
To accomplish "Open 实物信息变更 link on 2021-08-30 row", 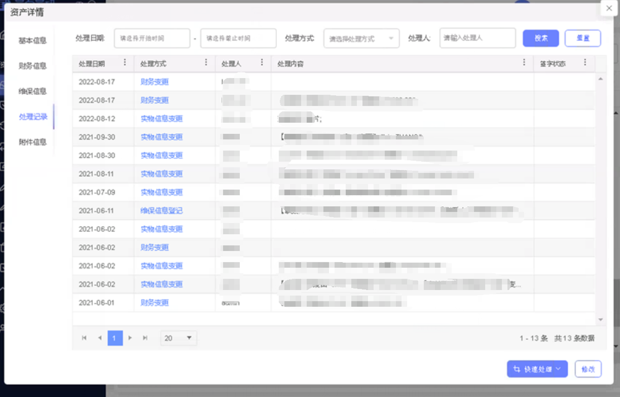I will tap(161, 155).
